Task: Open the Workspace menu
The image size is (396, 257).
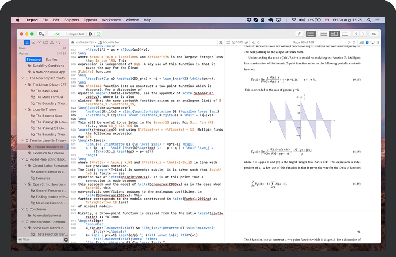Action: tap(111, 20)
